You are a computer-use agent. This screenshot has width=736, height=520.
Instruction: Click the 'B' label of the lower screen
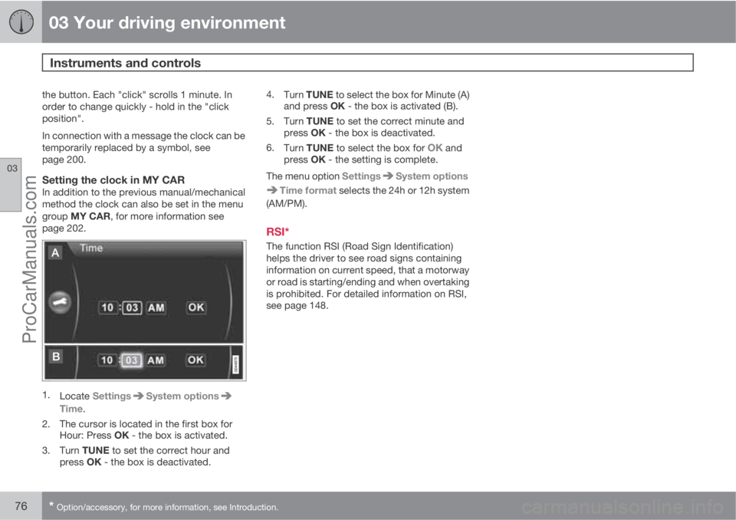[x=56, y=357]
